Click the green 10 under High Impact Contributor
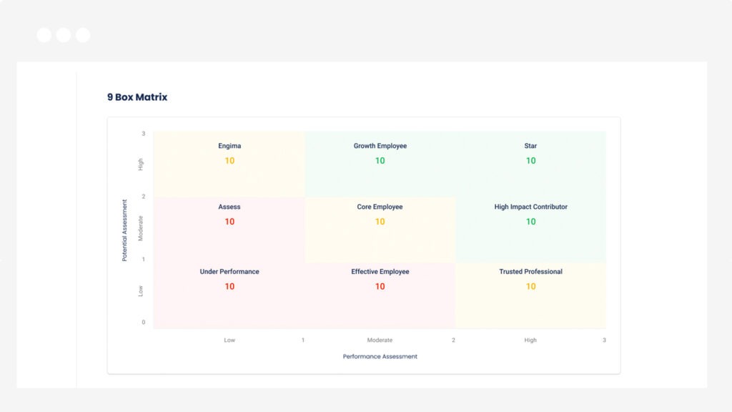The image size is (732, 412). pos(530,222)
